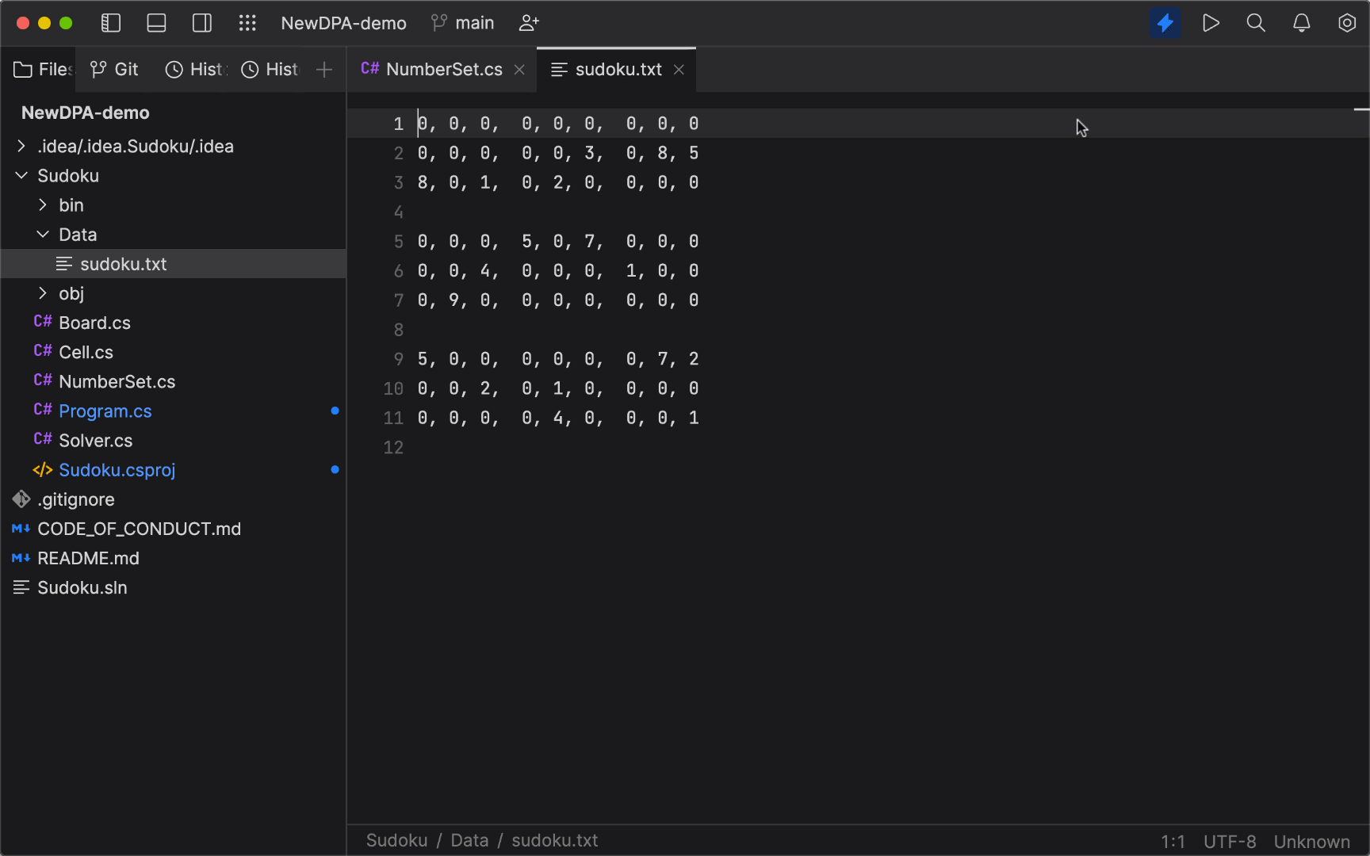Start a collaboration session via the person icon

click(x=528, y=23)
